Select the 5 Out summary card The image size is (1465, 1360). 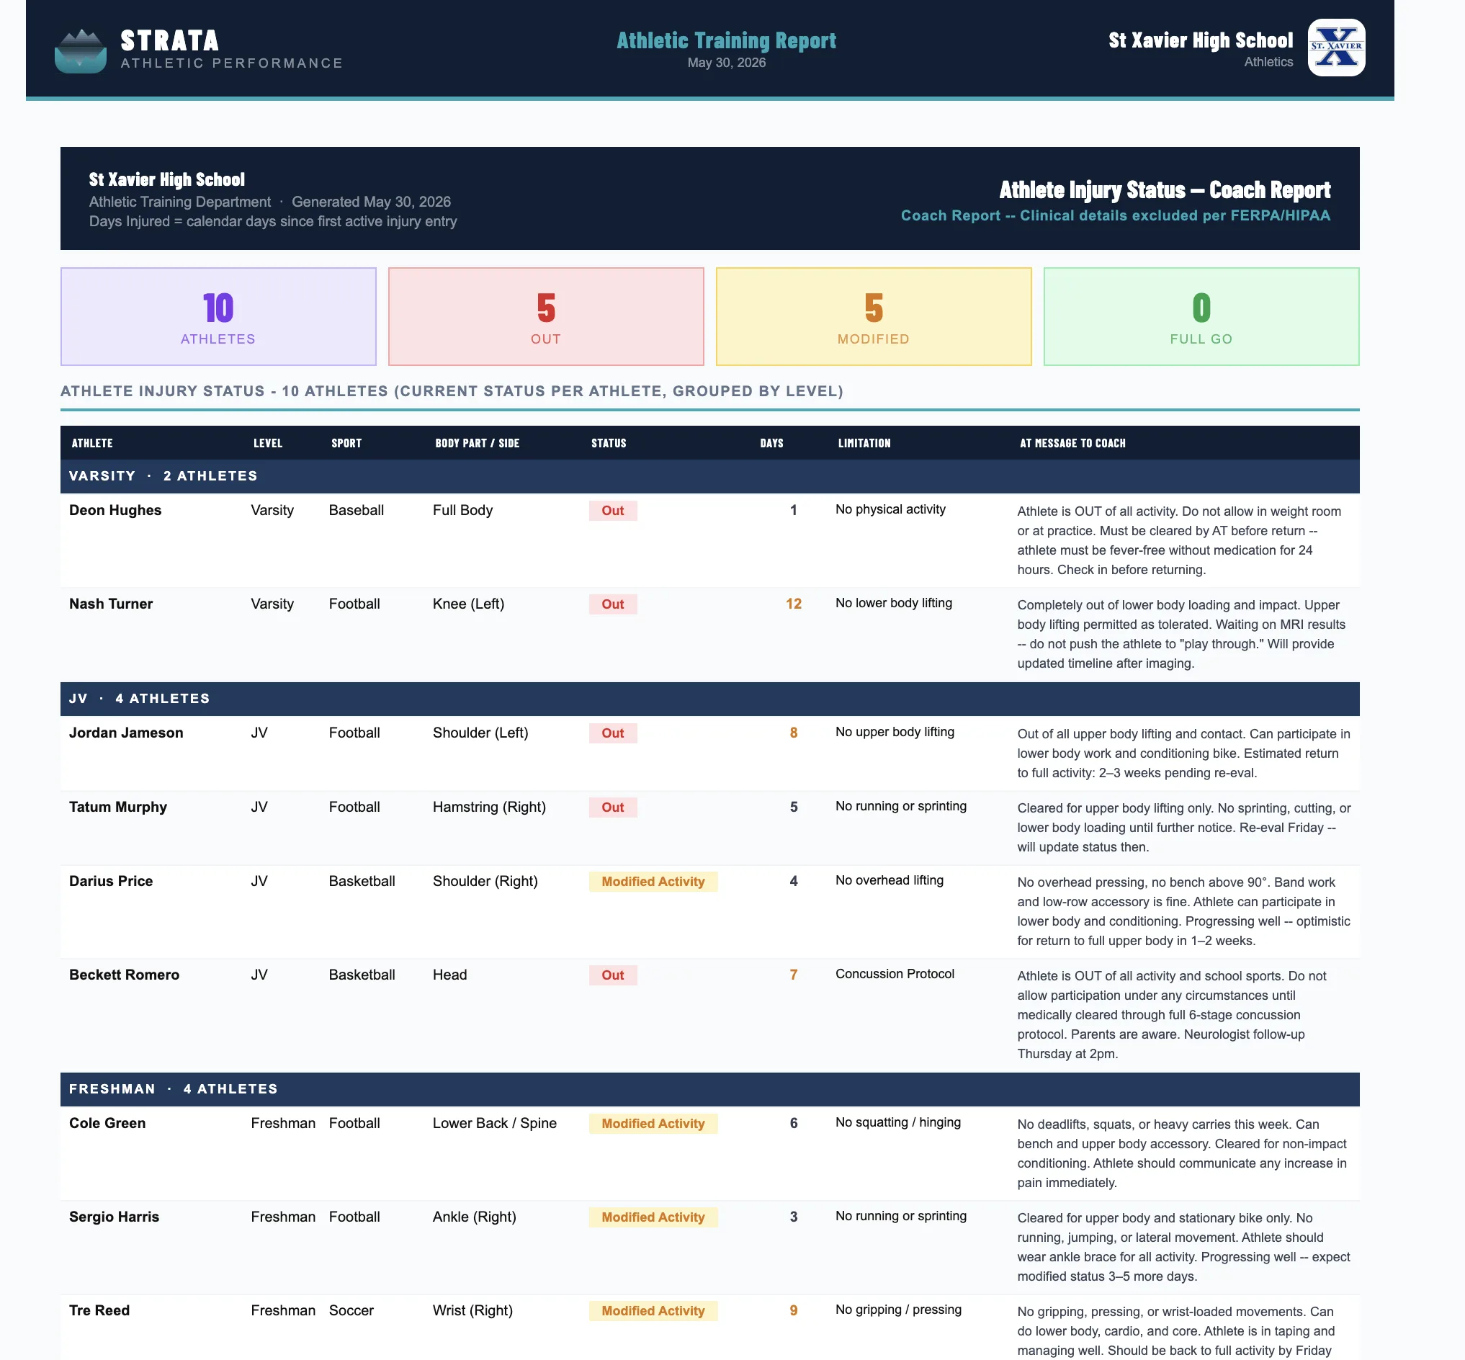point(546,316)
